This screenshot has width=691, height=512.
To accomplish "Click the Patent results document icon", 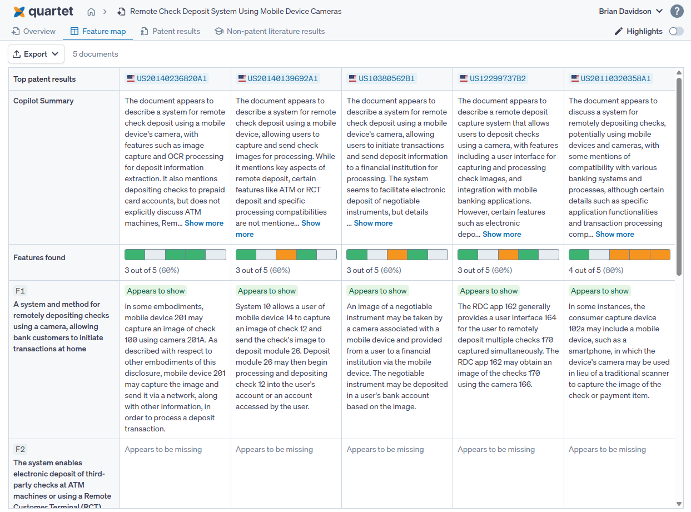I will (x=145, y=32).
